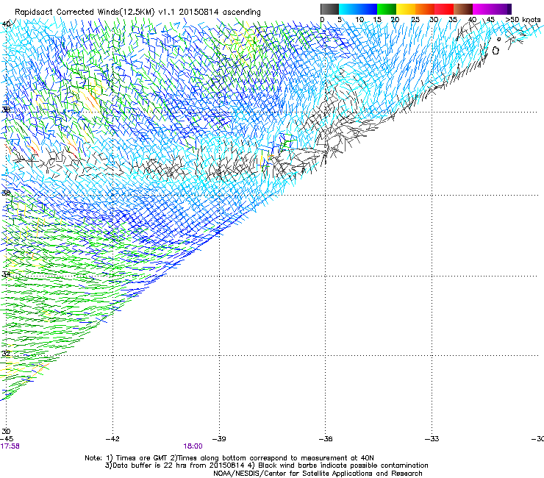Click the '>50 knots' legend label
The image size is (544, 478).
coord(523,20)
